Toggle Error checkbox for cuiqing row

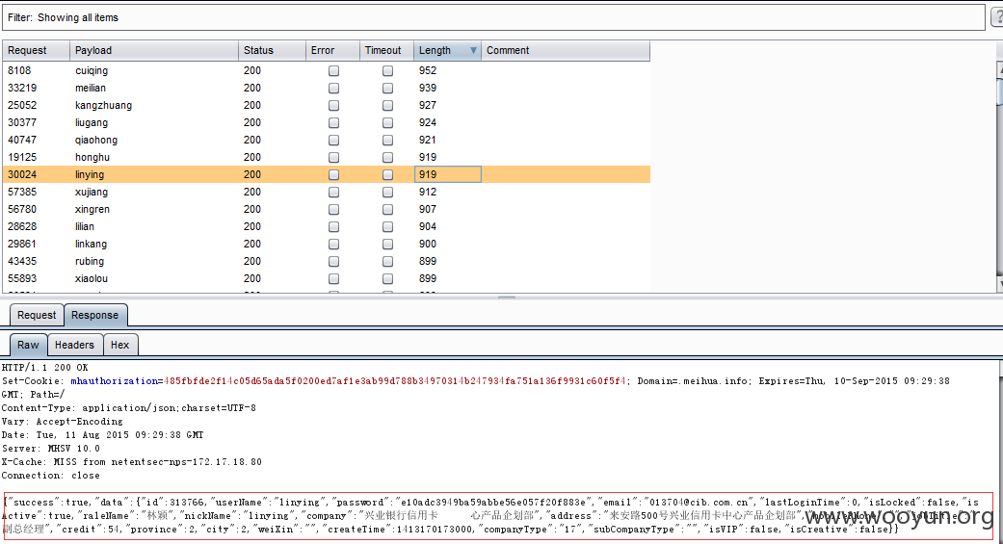coord(334,71)
